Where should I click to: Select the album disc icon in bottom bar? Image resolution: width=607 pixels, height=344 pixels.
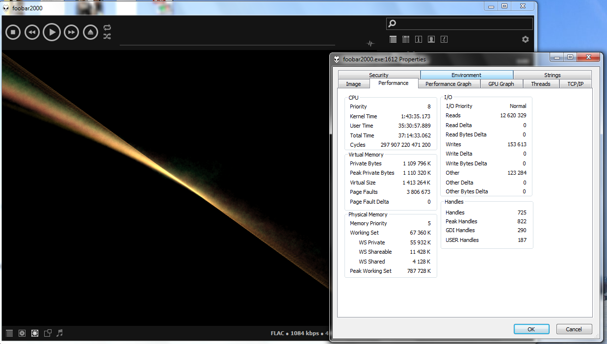pyautogui.click(x=22, y=333)
